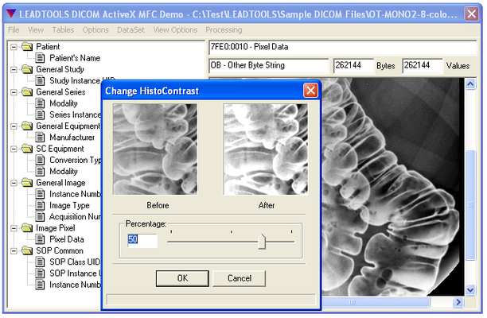Cancel the Change HistoContrast dialog
The height and width of the screenshot is (318, 487).
tap(240, 278)
